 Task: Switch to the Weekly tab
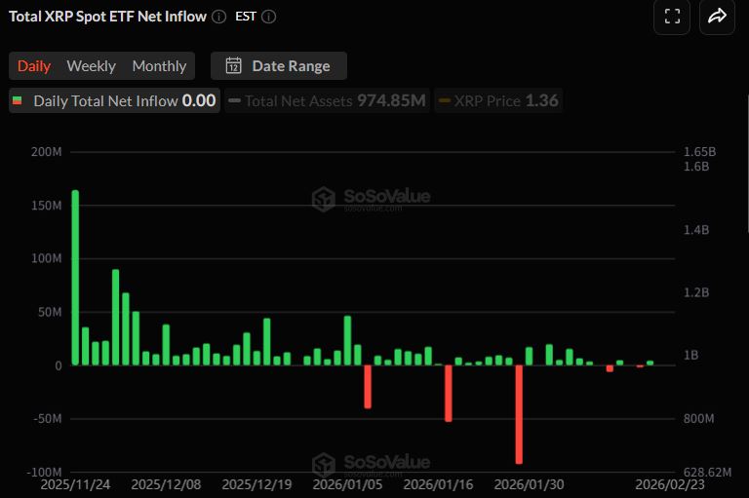click(91, 66)
